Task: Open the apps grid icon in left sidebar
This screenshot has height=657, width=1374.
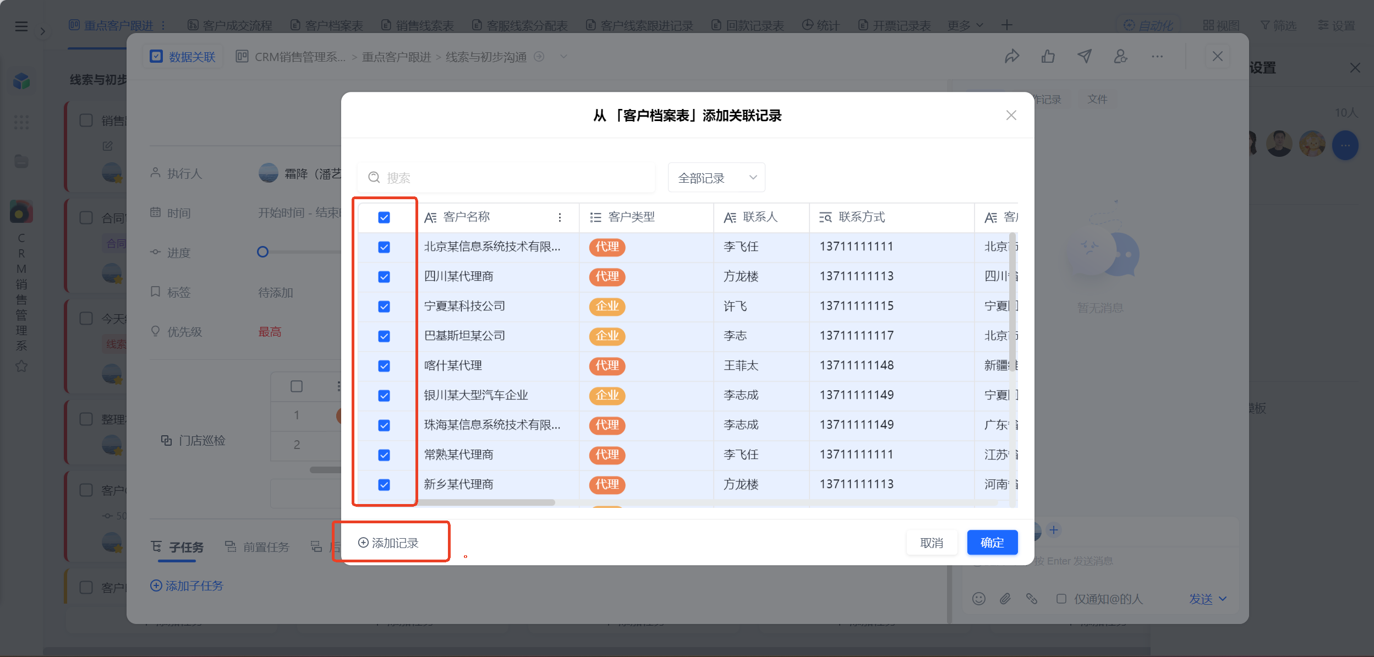Action: (x=21, y=122)
